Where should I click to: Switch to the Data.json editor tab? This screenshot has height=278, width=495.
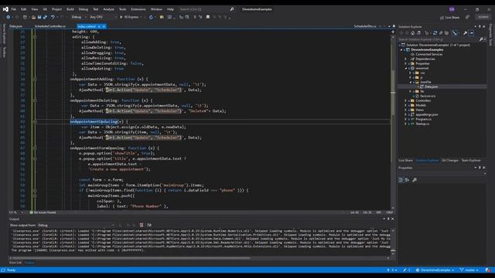[15, 26]
